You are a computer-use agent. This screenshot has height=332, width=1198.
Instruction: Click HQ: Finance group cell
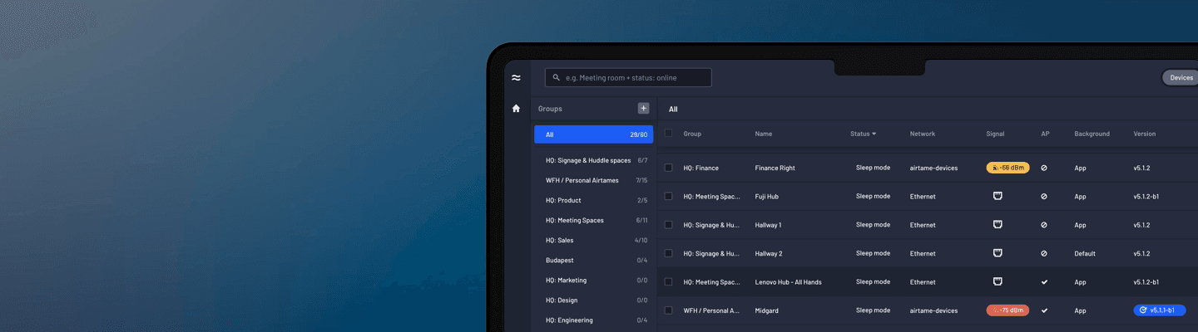coord(700,168)
